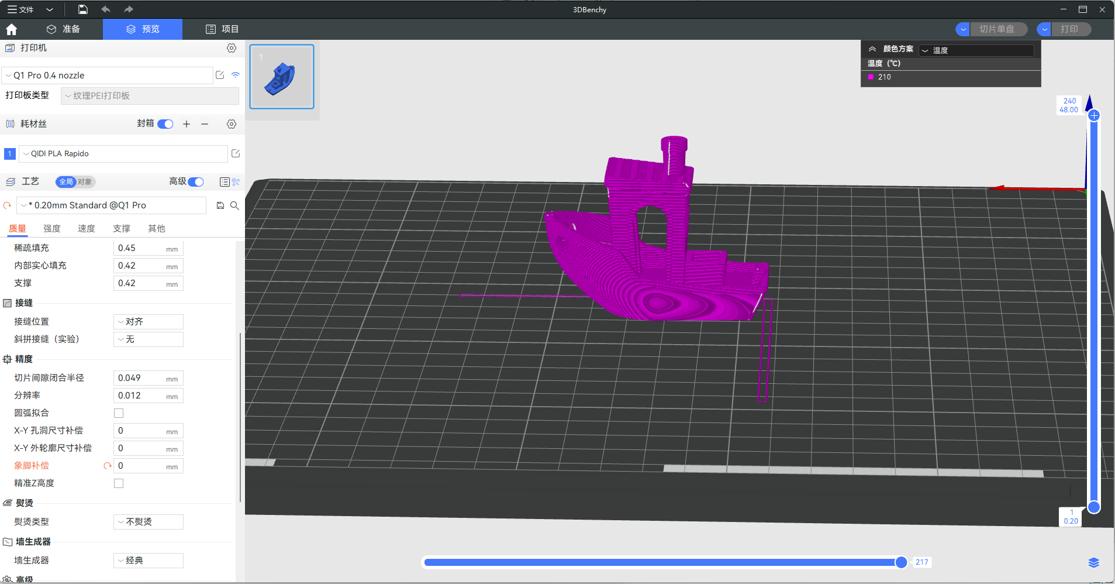Click the save project icon
Screen dimensions: 1115x584
click(x=83, y=9)
